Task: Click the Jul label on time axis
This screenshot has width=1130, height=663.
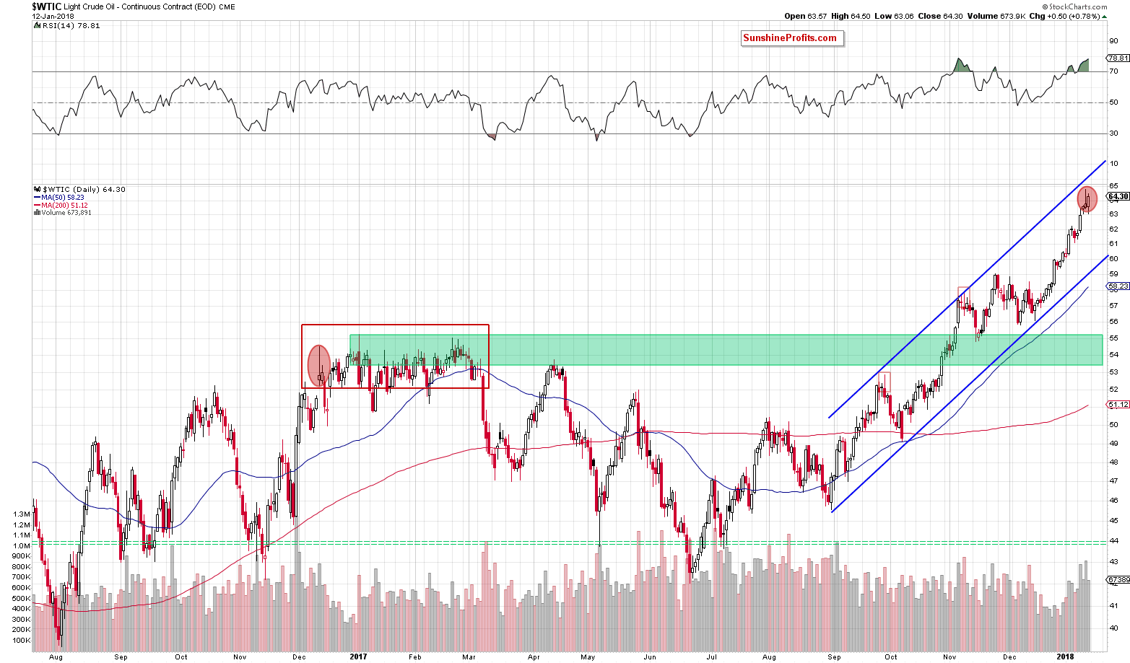Action: [711, 657]
